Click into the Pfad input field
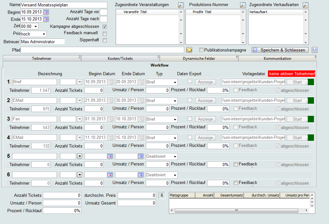Image resolution: width=329 pixels, height=224 pixels. pyautogui.click(x=102, y=50)
